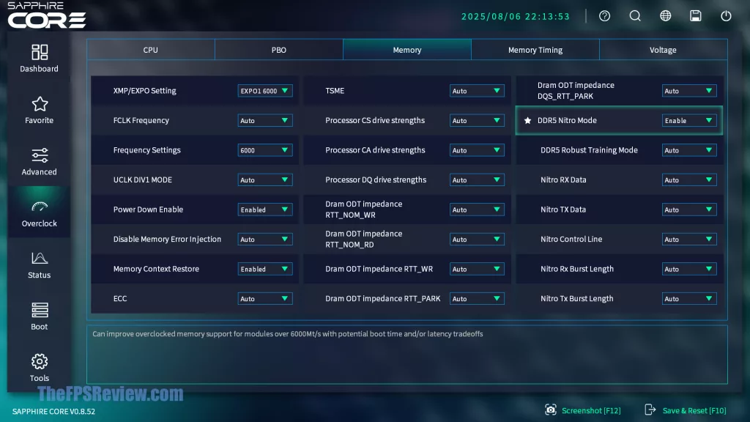Click the FCLK Frequency label
The height and width of the screenshot is (422, 750).
(x=141, y=121)
